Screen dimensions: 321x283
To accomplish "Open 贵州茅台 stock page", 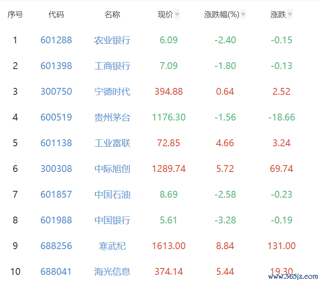I will point(112,117).
